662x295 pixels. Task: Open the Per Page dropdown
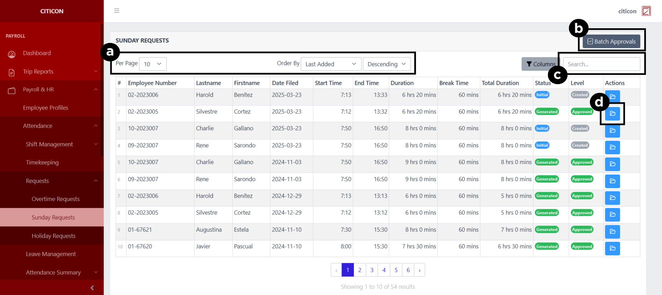pos(153,64)
